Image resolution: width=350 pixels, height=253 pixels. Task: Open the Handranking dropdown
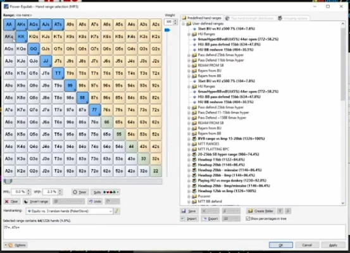(x=69, y=211)
